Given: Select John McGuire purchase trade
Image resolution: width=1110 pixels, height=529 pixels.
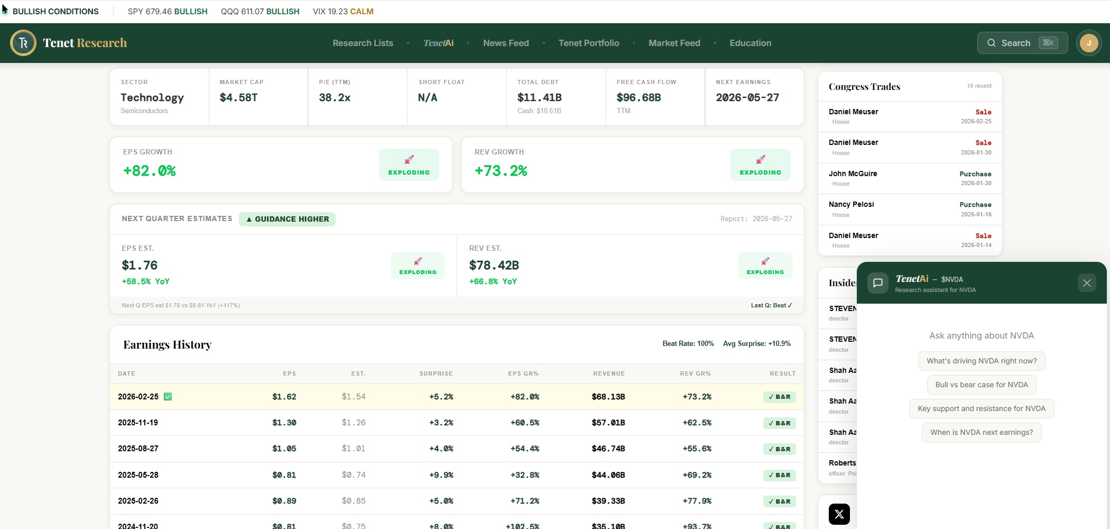Looking at the screenshot, I should coord(910,178).
